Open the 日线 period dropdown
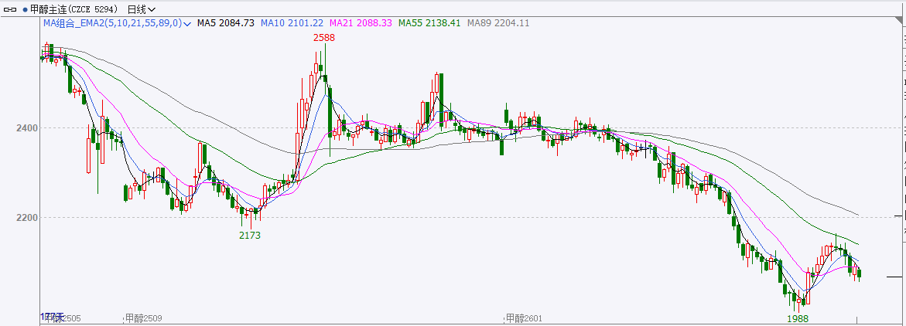This screenshot has height=326, width=906. (x=140, y=9)
